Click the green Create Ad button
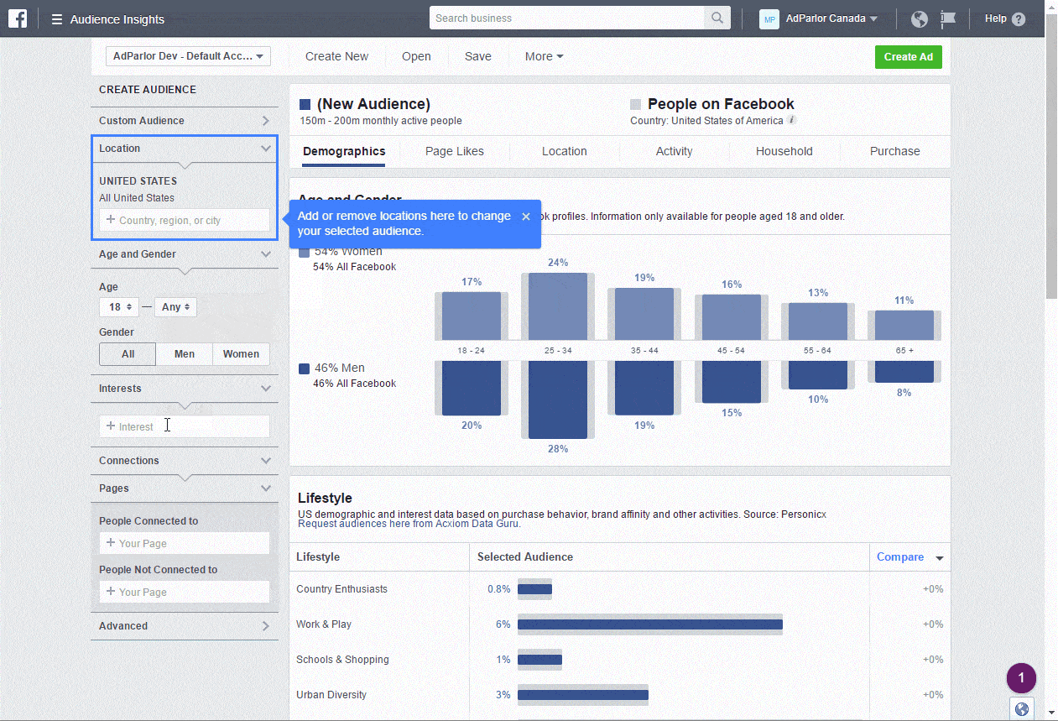This screenshot has width=1058, height=721. tap(909, 57)
